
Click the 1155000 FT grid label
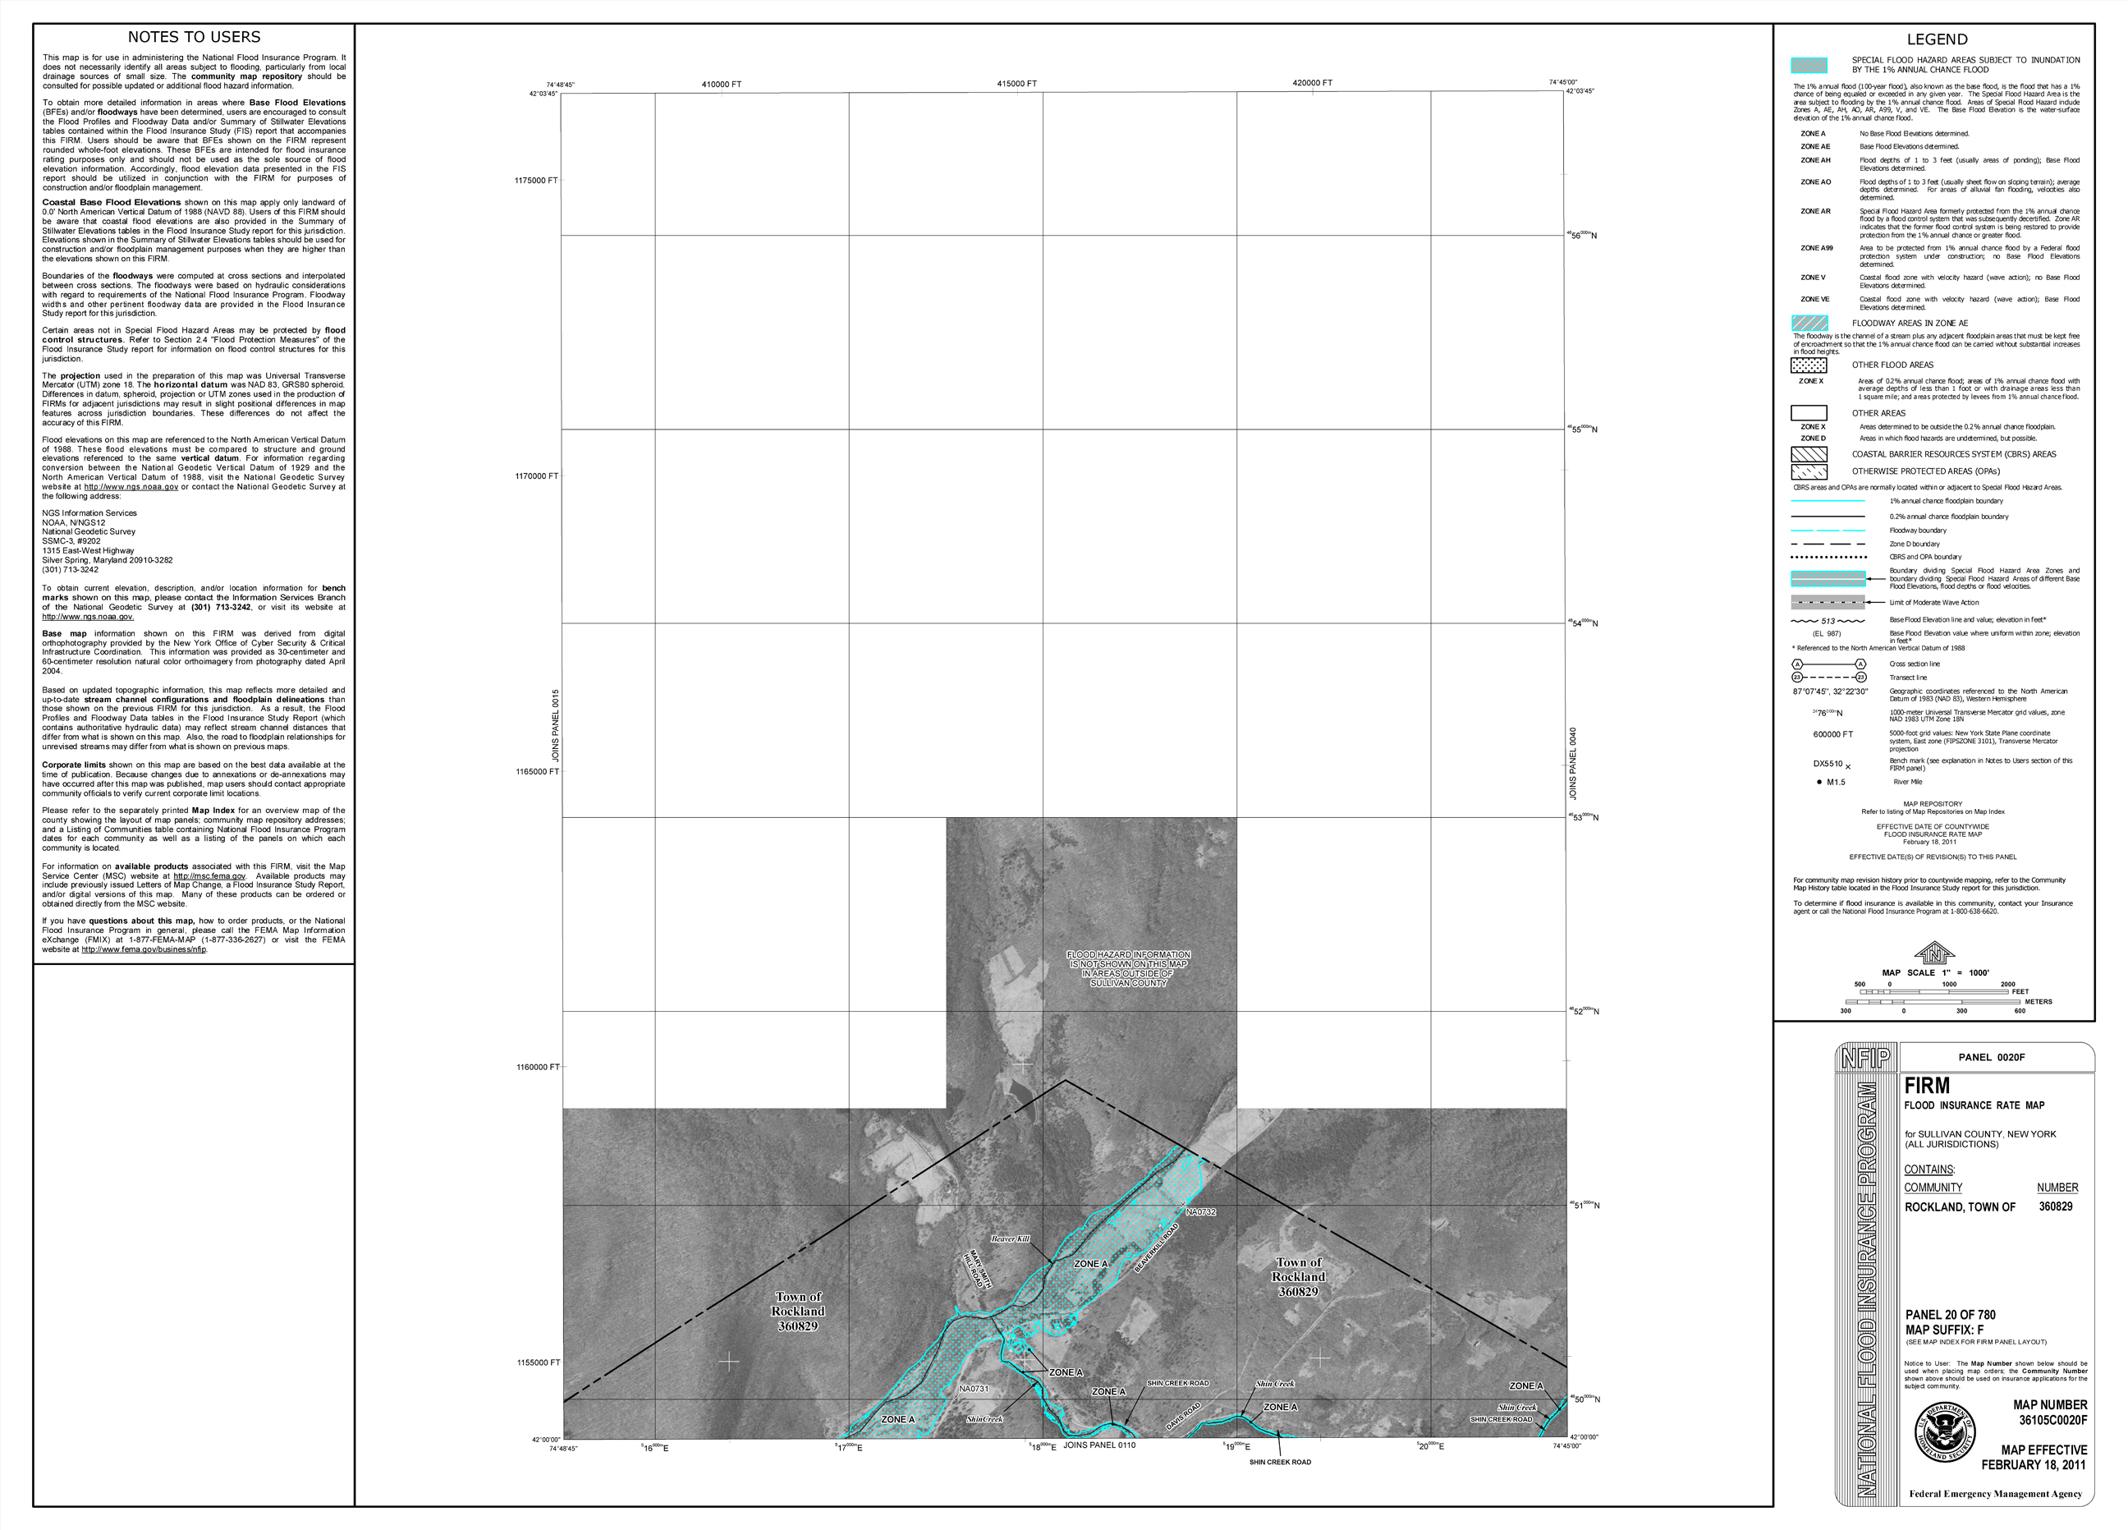tap(539, 1363)
